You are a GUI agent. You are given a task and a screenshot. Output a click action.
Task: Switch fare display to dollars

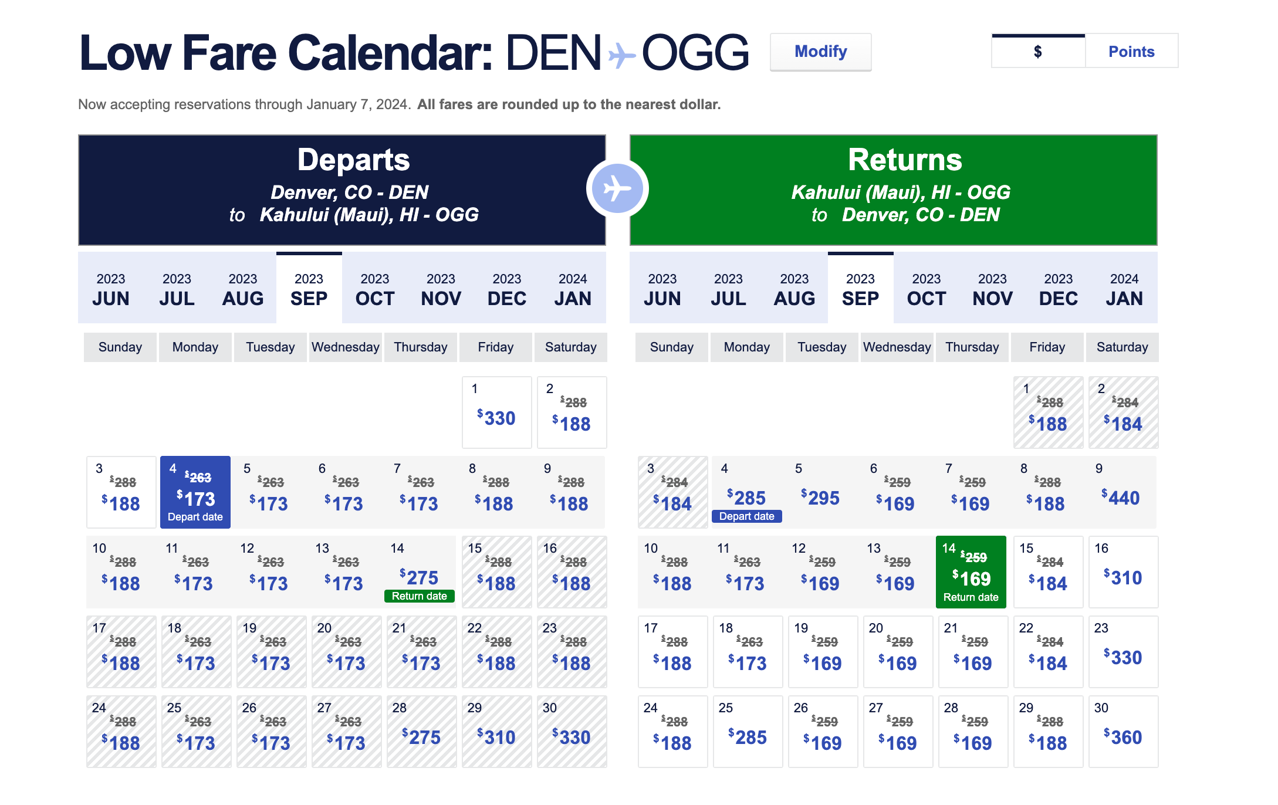point(1037,52)
